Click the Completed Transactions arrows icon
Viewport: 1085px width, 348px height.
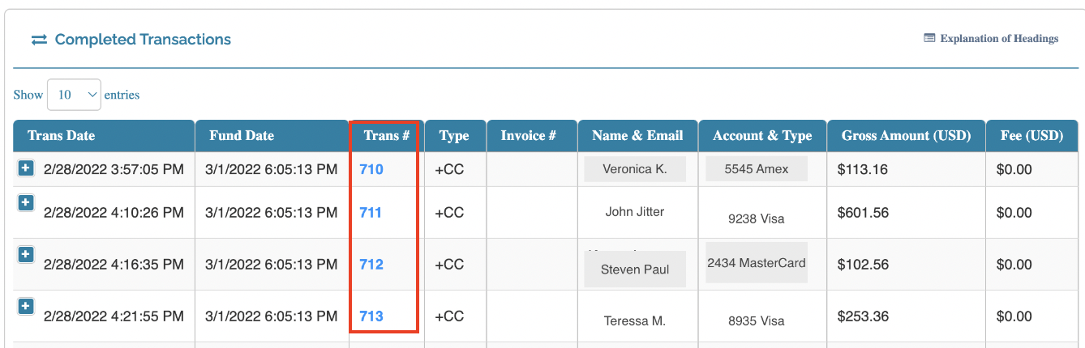39,40
